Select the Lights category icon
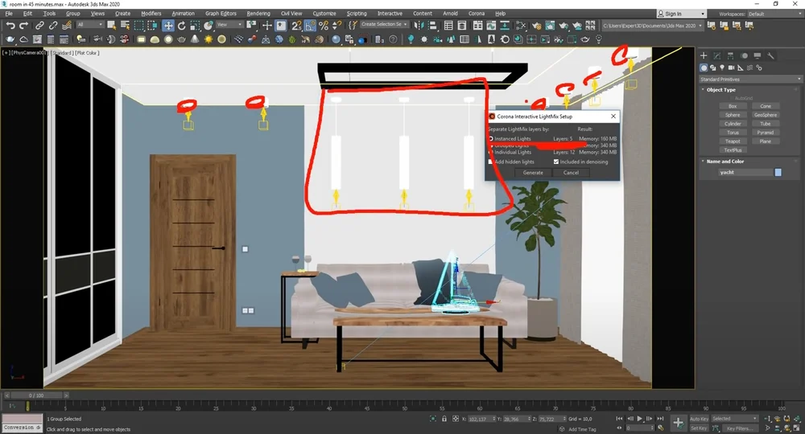This screenshot has height=434, width=805. (x=722, y=68)
